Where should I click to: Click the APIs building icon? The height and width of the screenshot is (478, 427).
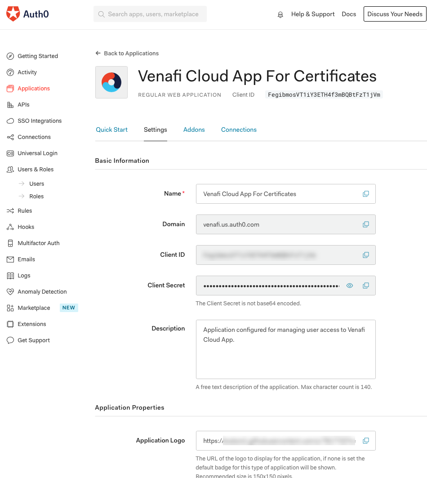(10, 105)
